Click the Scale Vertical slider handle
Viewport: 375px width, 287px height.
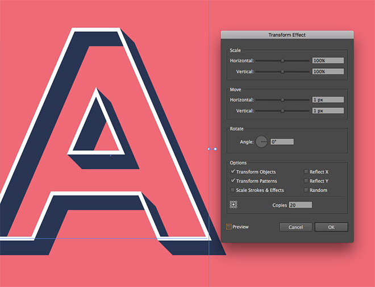point(282,72)
